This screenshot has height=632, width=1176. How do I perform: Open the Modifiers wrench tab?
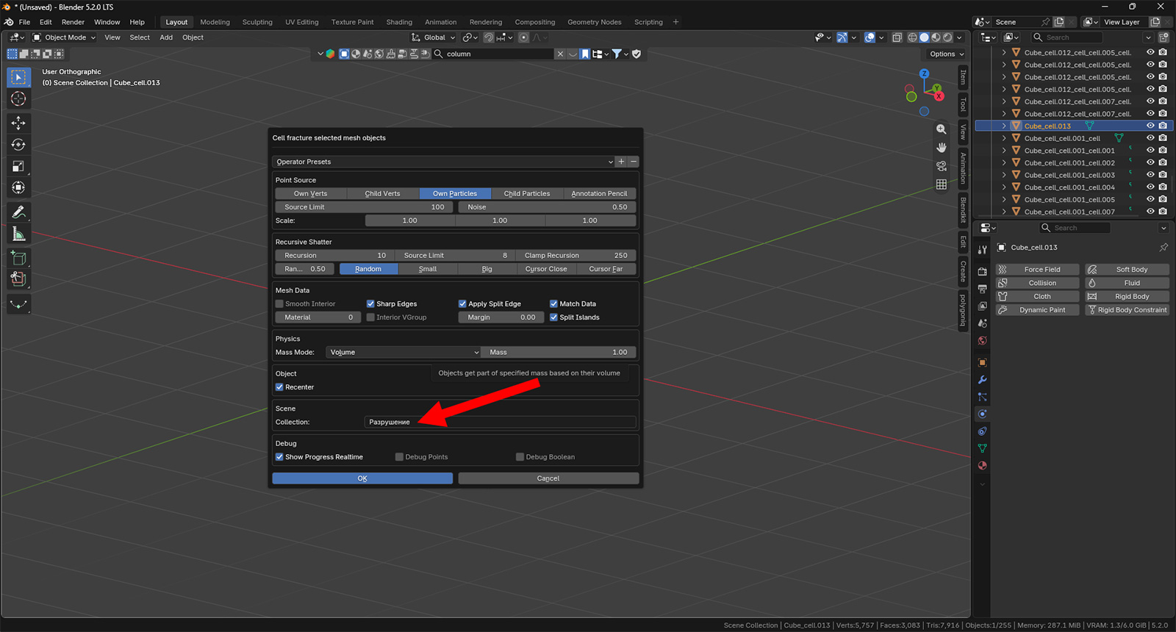pyautogui.click(x=983, y=380)
